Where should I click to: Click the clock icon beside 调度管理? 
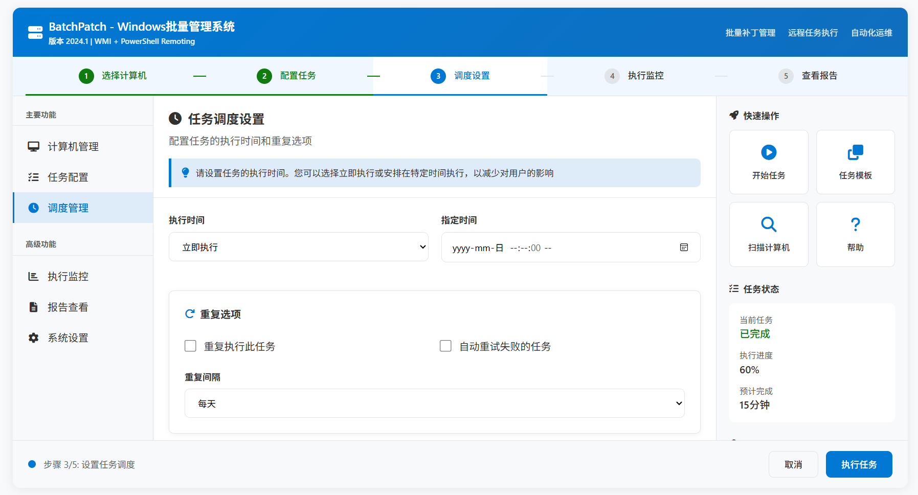point(34,208)
